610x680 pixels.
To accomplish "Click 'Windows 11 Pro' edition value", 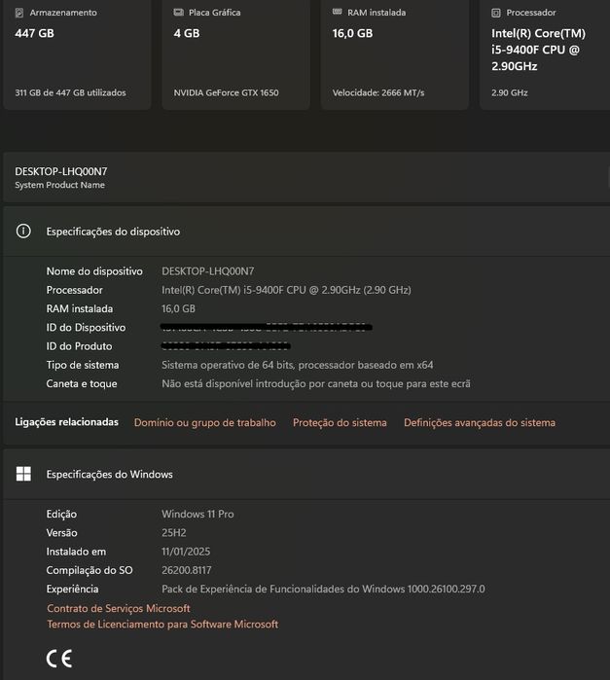I will click(197, 514).
